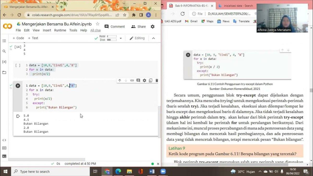
Task: Open the Runtime menu
Action: click(60, 30)
